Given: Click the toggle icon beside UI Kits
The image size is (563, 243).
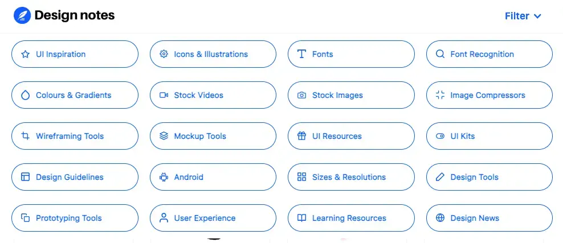Looking at the screenshot, I should coord(440,136).
